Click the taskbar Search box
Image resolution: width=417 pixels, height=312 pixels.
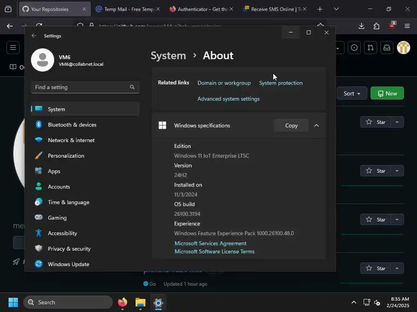68,302
